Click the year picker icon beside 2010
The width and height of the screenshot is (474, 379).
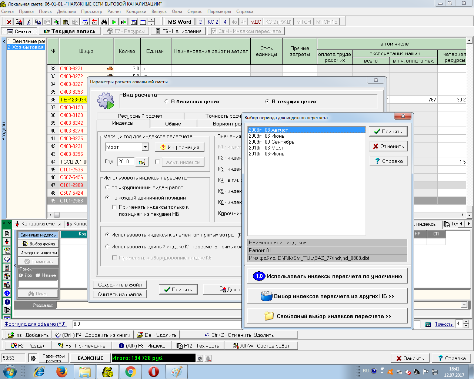click(x=143, y=162)
